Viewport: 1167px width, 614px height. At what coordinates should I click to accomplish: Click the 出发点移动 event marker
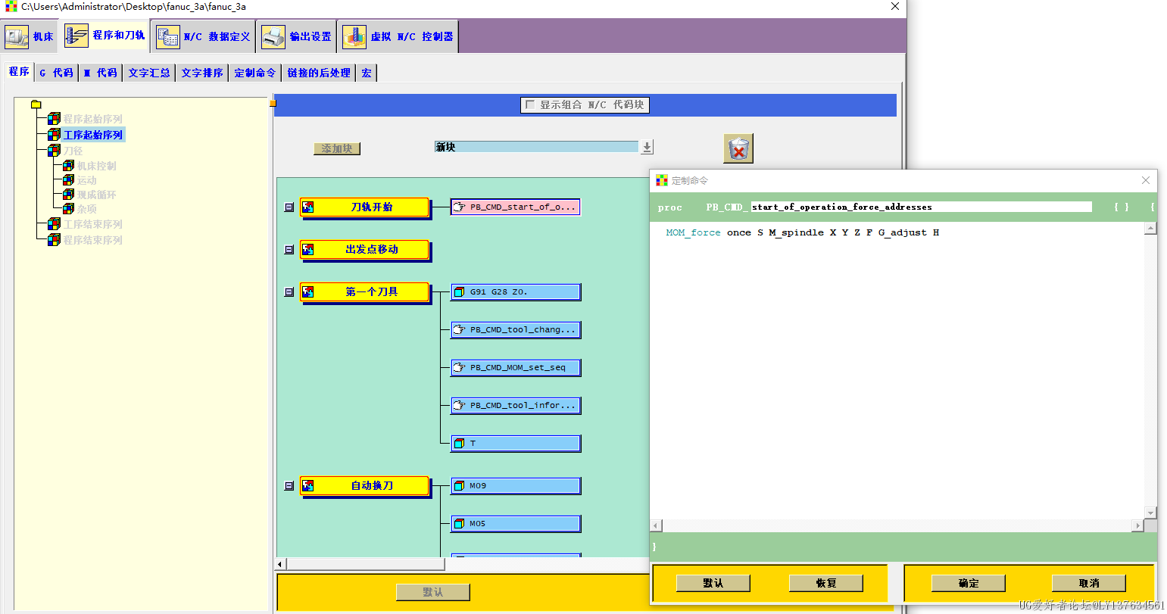click(365, 250)
